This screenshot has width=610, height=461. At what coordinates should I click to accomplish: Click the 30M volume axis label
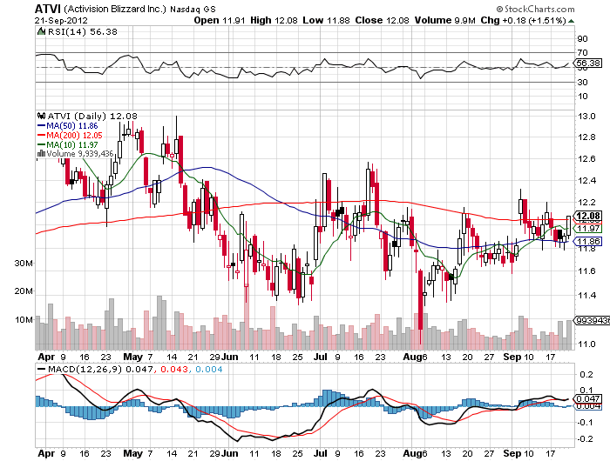pos(24,264)
